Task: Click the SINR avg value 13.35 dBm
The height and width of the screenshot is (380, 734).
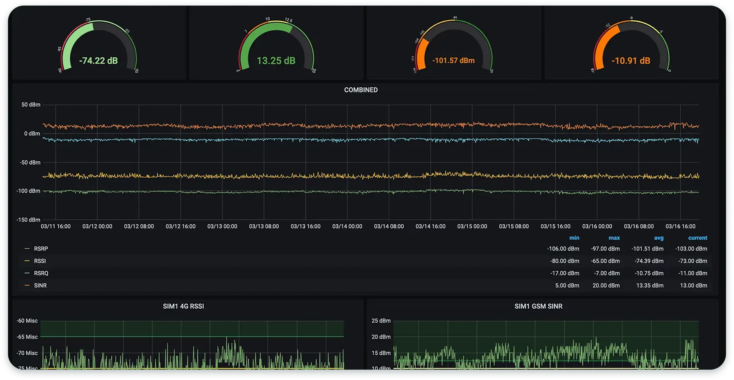Action: click(x=650, y=286)
